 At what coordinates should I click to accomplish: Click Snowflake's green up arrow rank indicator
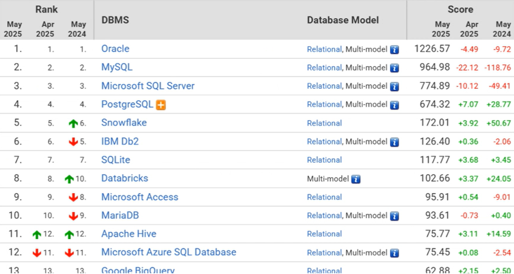pos(73,123)
